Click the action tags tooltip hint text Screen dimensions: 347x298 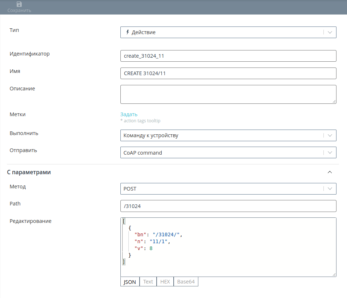point(140,121)
